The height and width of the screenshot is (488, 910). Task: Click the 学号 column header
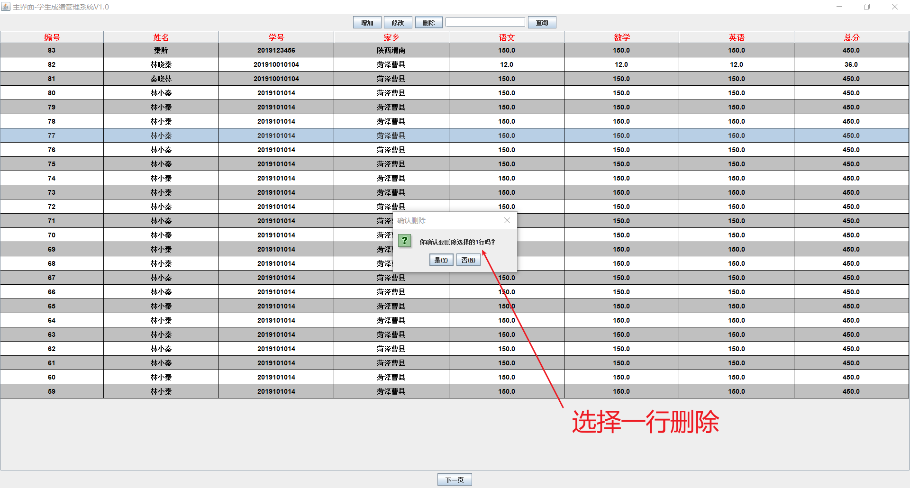coord(276,37)
